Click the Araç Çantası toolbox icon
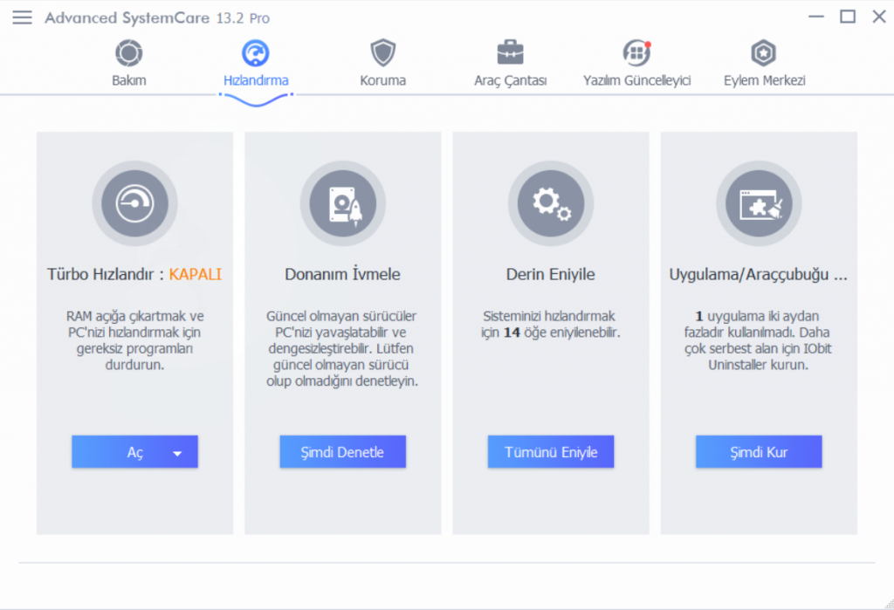The width and height of the screenshot is (894, 610). coord(510,53)
